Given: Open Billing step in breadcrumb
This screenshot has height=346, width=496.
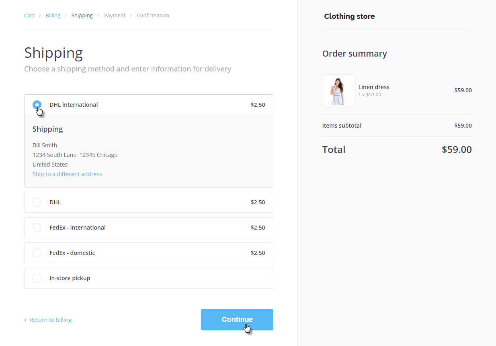Looking at the screenshot, I should point(53,16).
